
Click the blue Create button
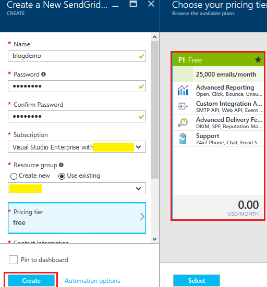[x=31, y=280]
